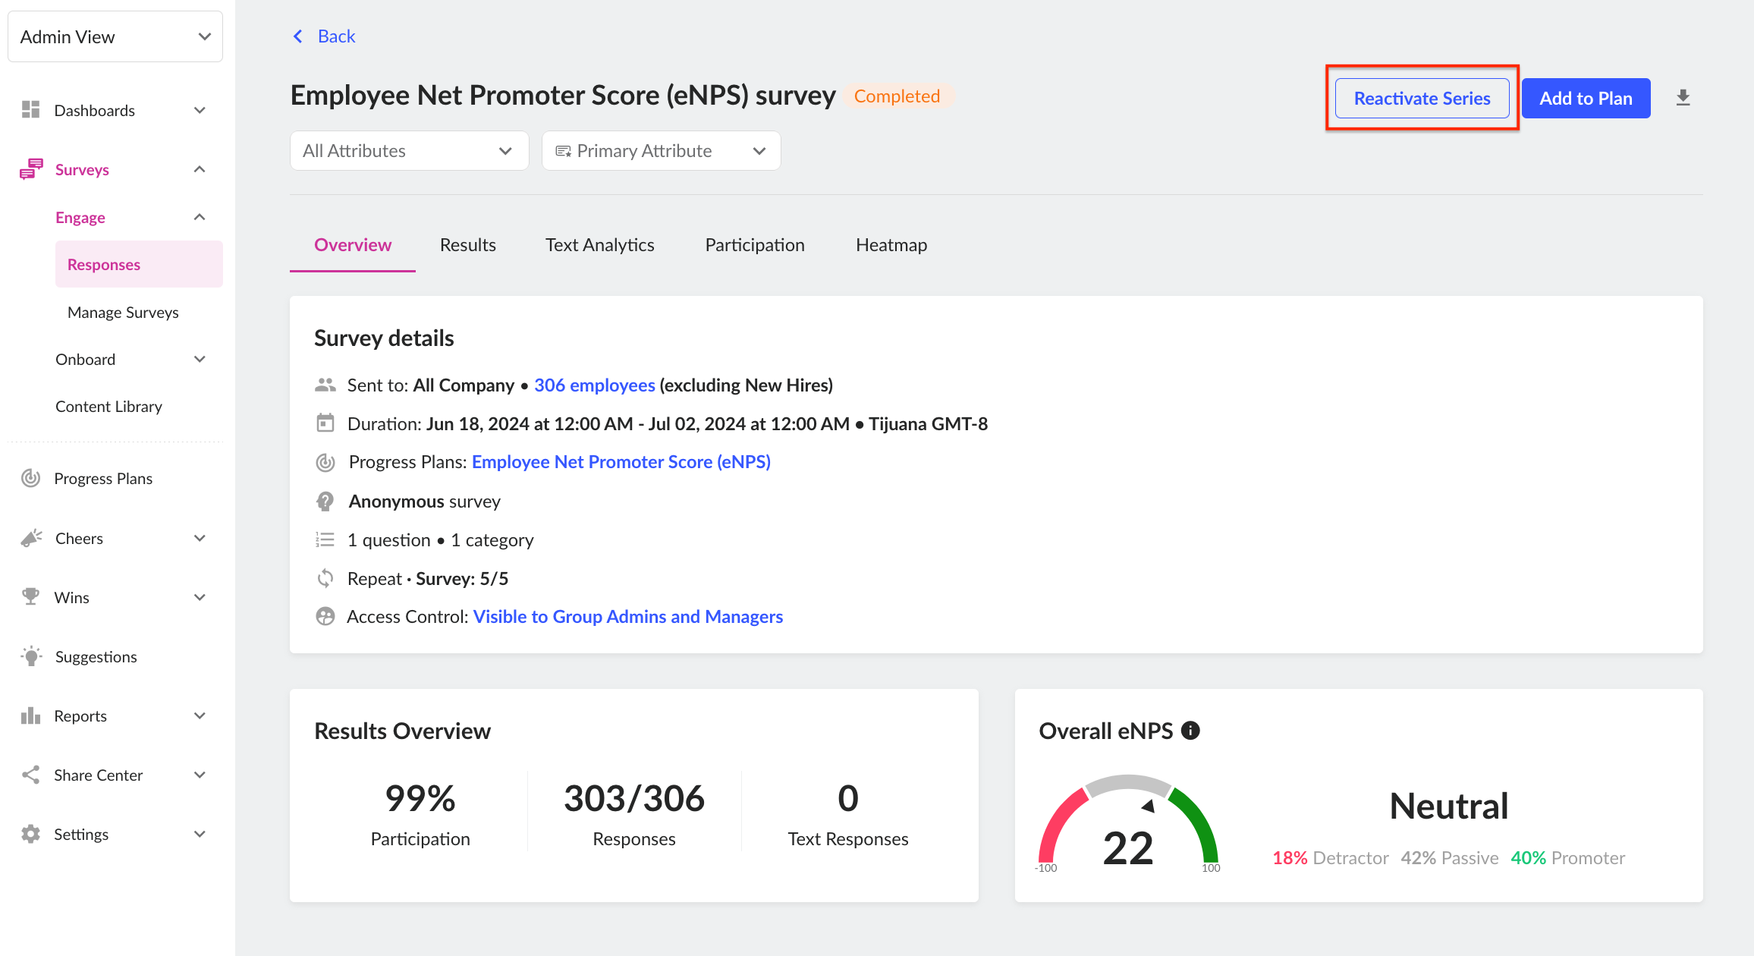
Task: Click the survey title heading
Action: click(563, 96)
